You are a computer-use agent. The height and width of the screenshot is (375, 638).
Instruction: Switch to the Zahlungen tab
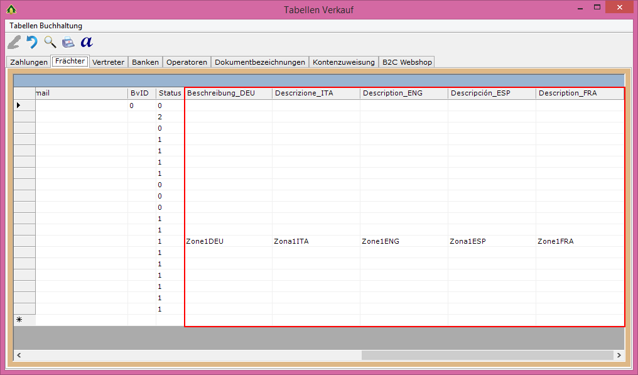[29, 62]
